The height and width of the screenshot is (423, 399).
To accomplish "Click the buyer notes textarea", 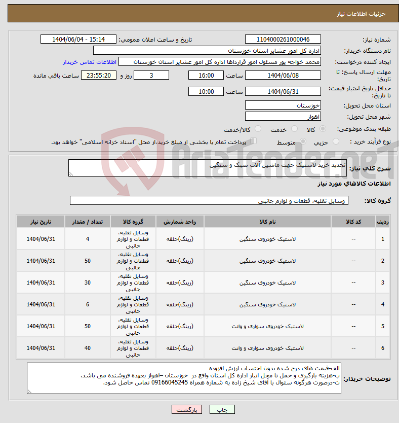I will click(x=184, y=378).
